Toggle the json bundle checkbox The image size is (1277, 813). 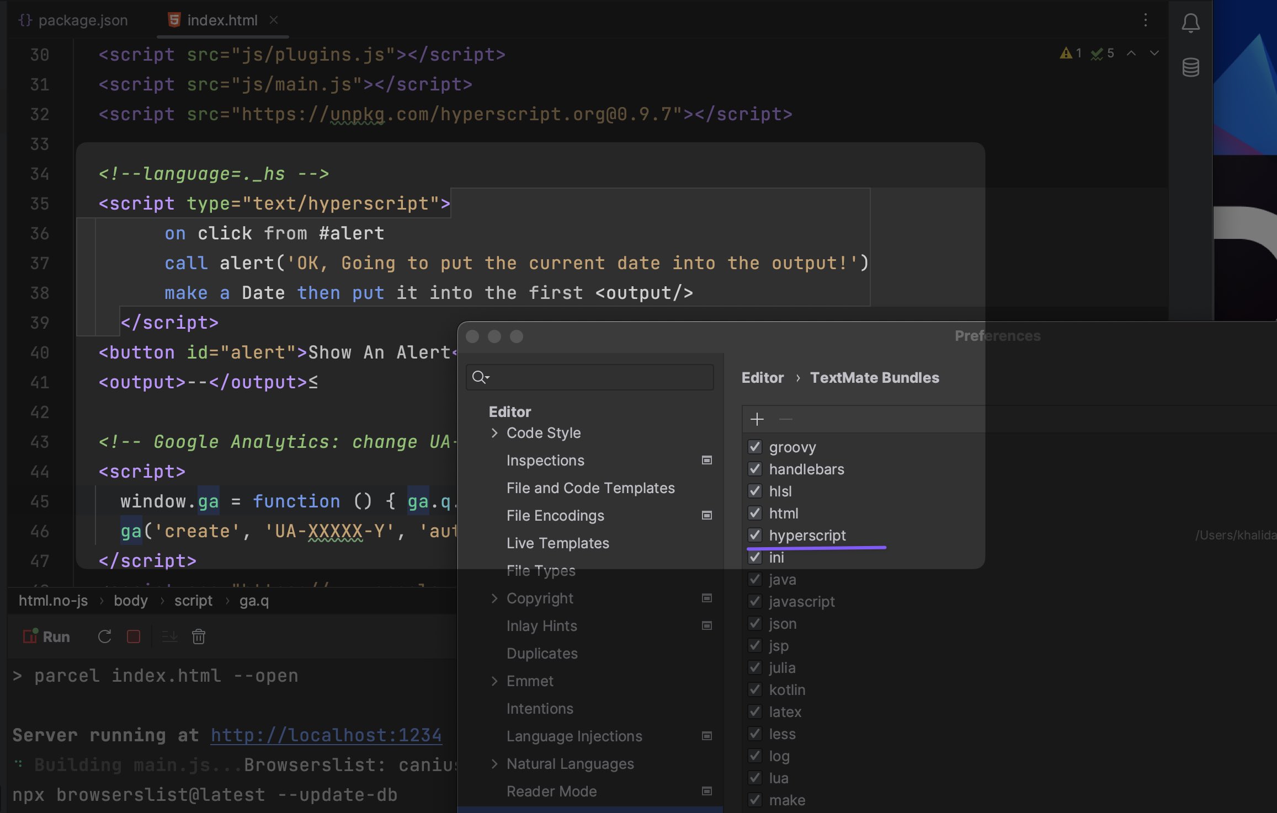(x=755, y=623)
